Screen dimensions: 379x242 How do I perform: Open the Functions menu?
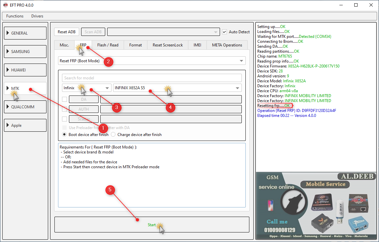pos(15,16)
